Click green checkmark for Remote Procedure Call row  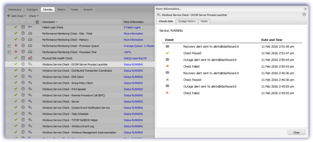(x=16, y=95)
